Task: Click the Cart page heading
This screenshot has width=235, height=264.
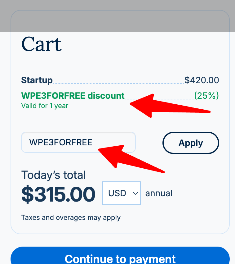Action: [x=42, y=45]
